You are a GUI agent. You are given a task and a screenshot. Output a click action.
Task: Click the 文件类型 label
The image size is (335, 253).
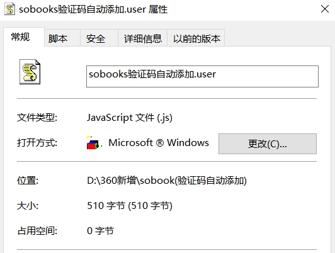(37, 118)
